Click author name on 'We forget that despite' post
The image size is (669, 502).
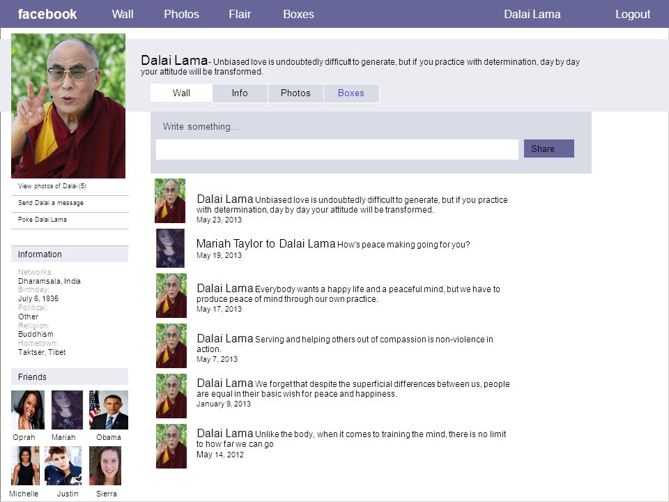[x=225, y=383]
